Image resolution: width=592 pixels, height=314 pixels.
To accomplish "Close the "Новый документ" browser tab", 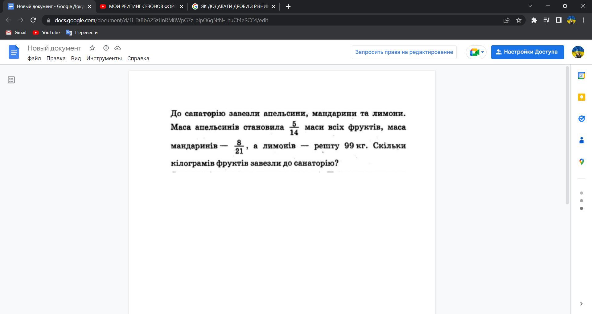I will tap(89, 6).
